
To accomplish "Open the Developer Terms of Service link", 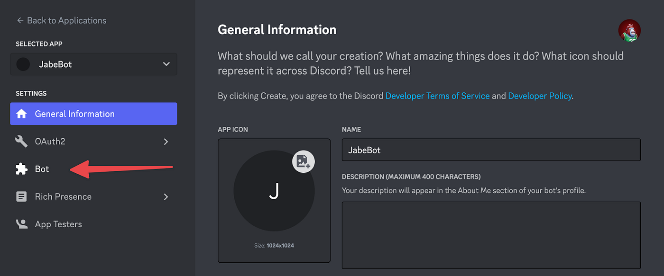I will point(437,96).
